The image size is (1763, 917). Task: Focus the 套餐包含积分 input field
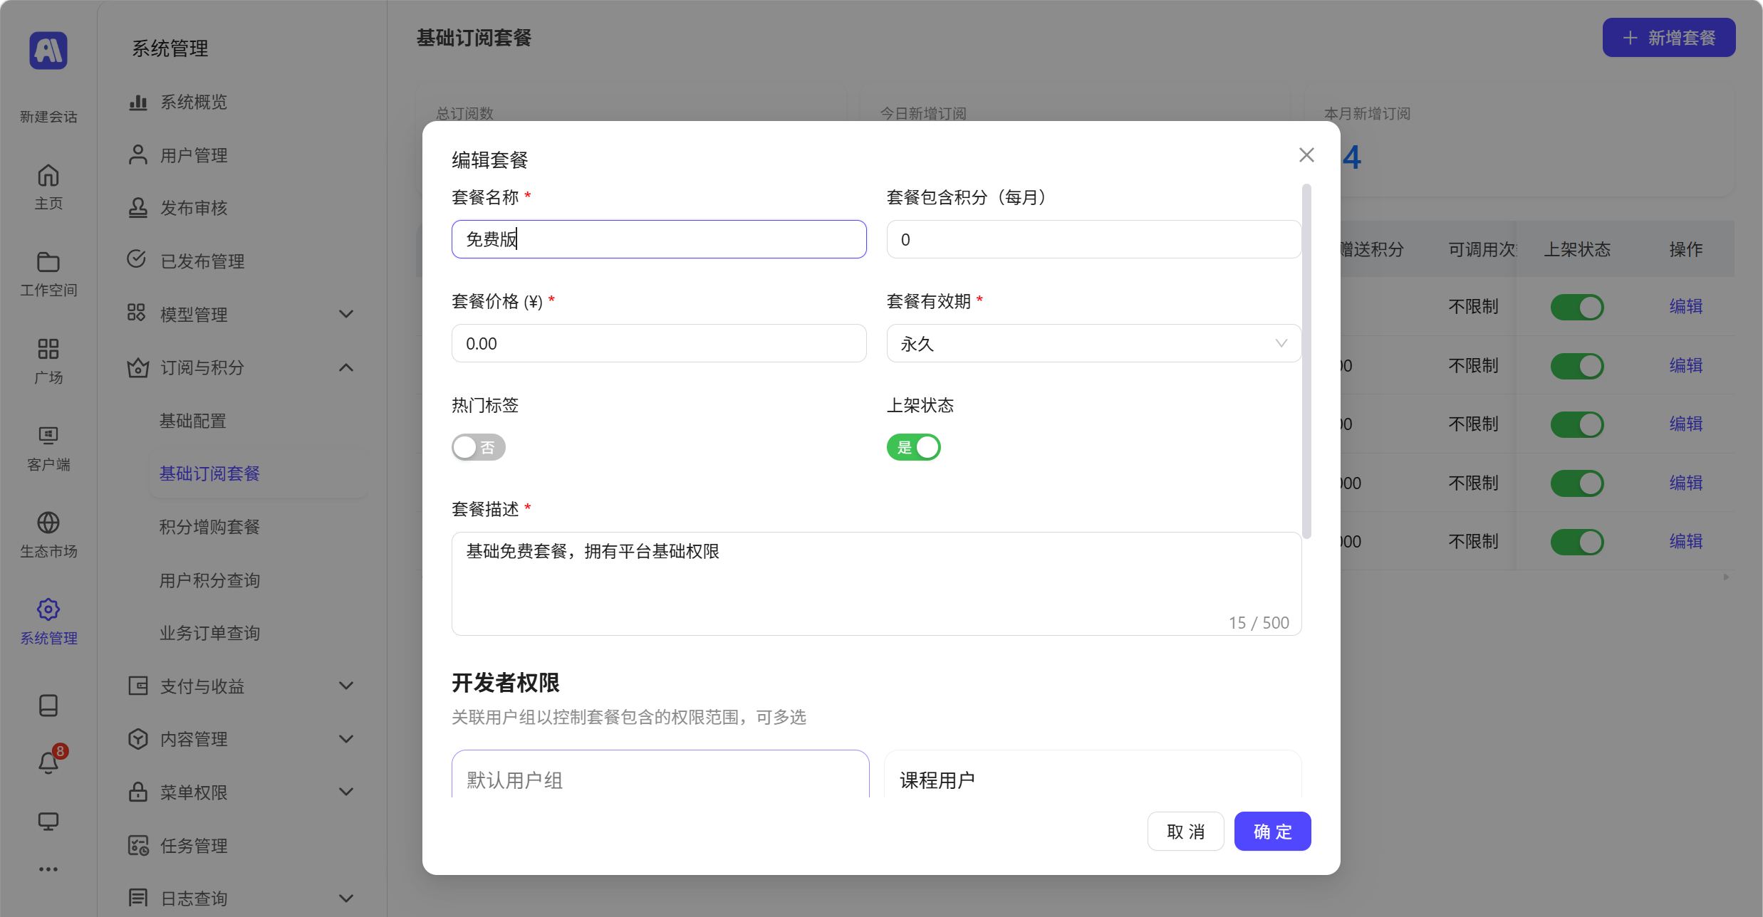(1093, 239)
